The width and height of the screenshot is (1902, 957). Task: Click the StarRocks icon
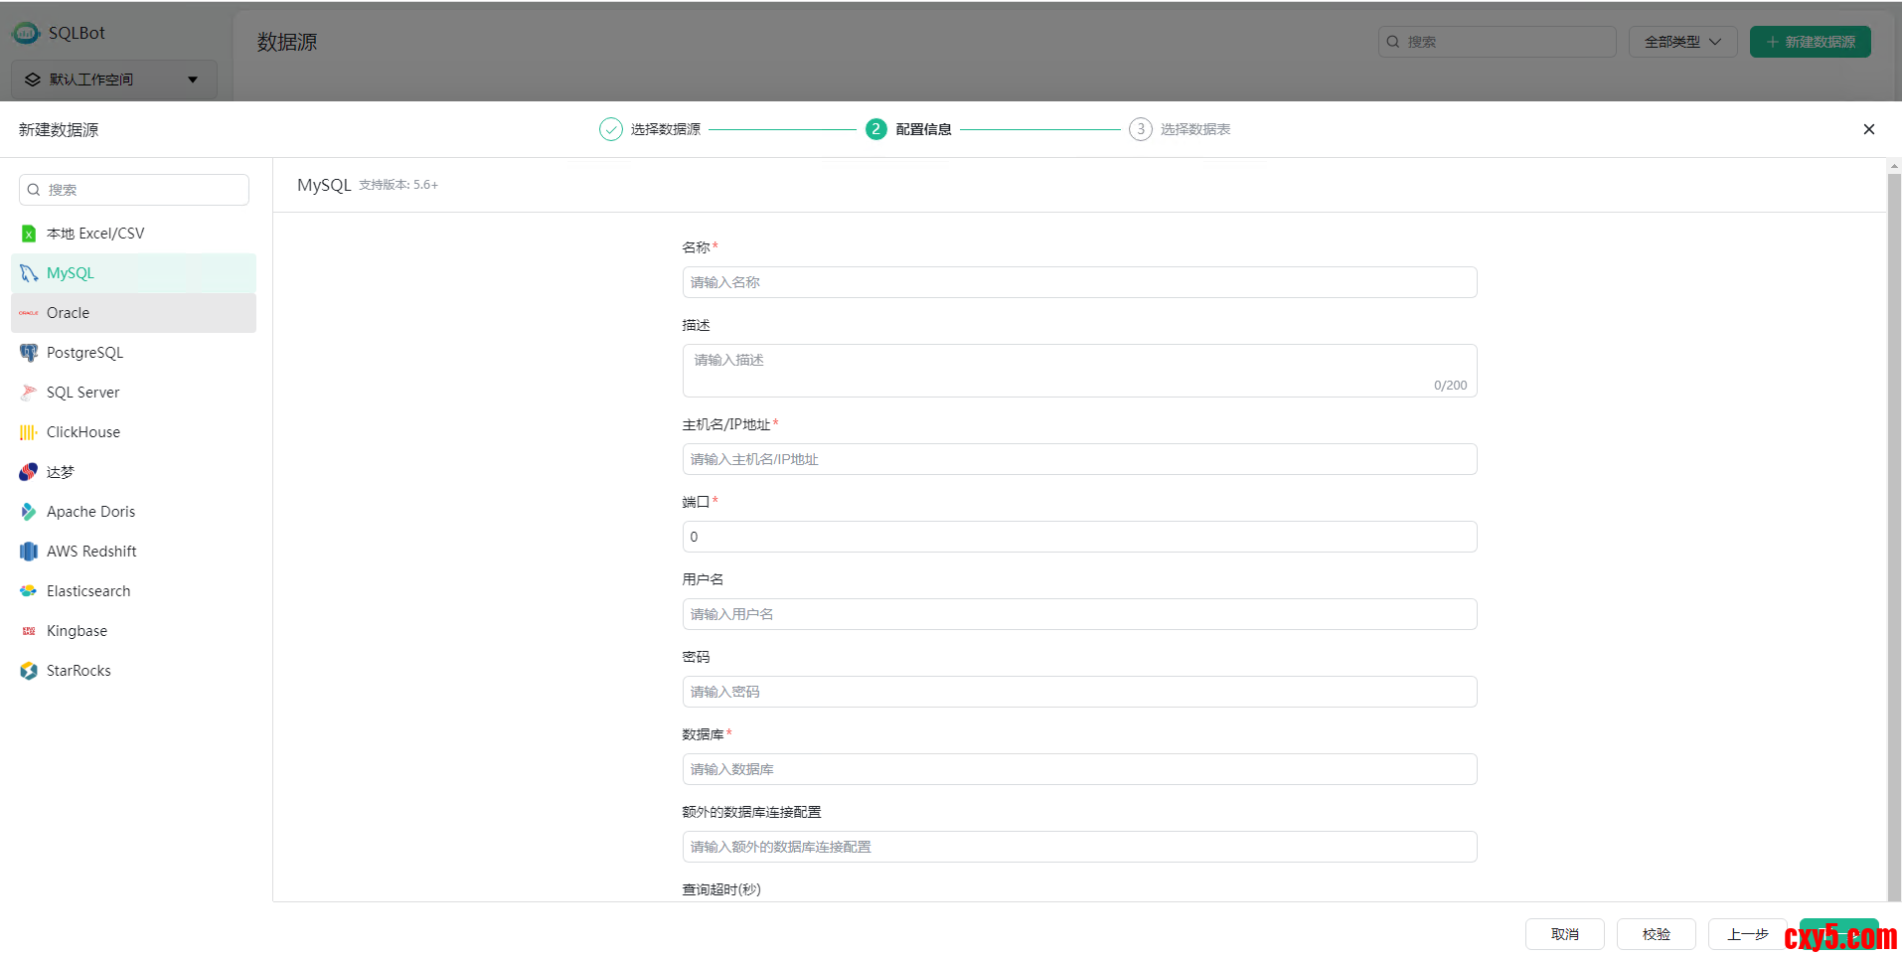click(29, 671)
